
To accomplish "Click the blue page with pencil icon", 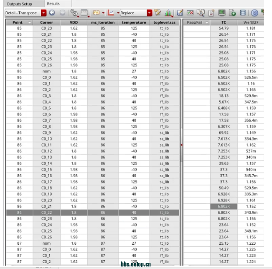I will [x=180, y=13].
